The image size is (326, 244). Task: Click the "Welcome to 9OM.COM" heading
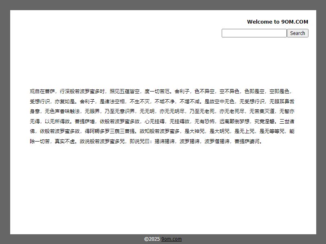278,22
